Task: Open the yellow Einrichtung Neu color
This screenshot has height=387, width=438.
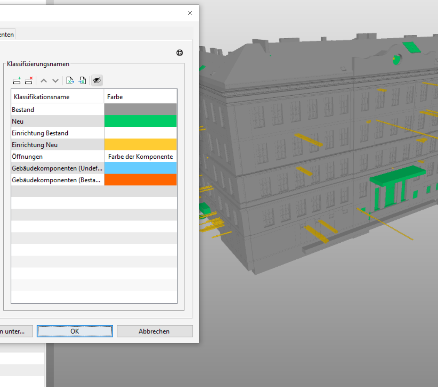Action: (140, 145)
